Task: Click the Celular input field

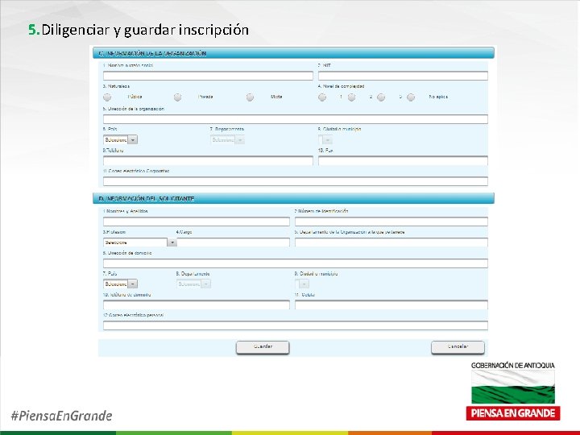Action: click(x=391, y=304)
